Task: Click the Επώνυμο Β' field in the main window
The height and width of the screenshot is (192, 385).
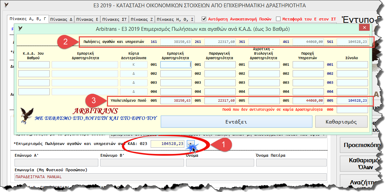Action: 142,163
